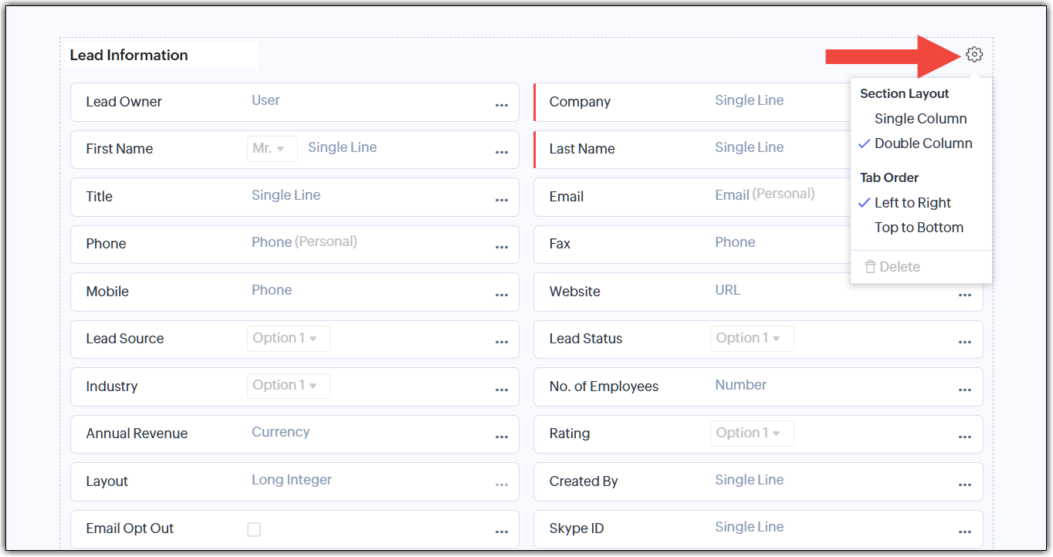Open more options for Lead Owner field
Viewport: 1053px width, 557px height.
coord(502,106)
